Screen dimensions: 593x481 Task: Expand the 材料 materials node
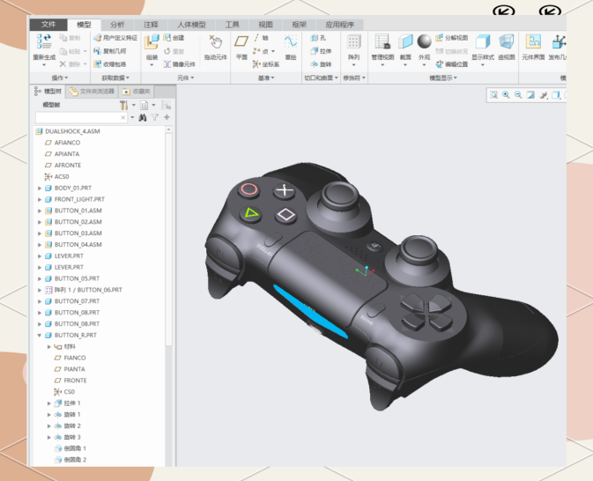click(x=48, y=346)
